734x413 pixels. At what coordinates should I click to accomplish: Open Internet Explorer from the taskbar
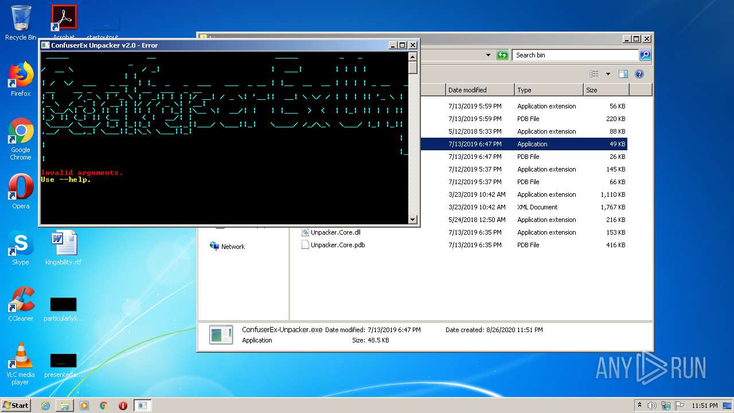[x=45, y=406]
